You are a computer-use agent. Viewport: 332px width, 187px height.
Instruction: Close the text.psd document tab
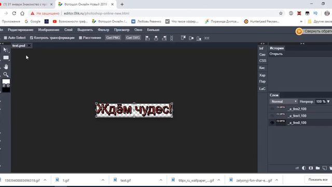pyautogui.click(x=29, y=45)
